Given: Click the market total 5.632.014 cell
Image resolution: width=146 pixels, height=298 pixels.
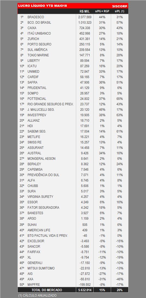Looking at the screenshot, I should [x=85, y=290].
